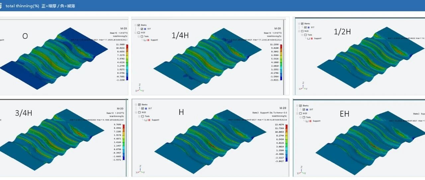Image resolution: width=425 pixels, height=180 pixels.
Task: Click the XYZ axis triad in H panel
Action: [x=140, y=169]
